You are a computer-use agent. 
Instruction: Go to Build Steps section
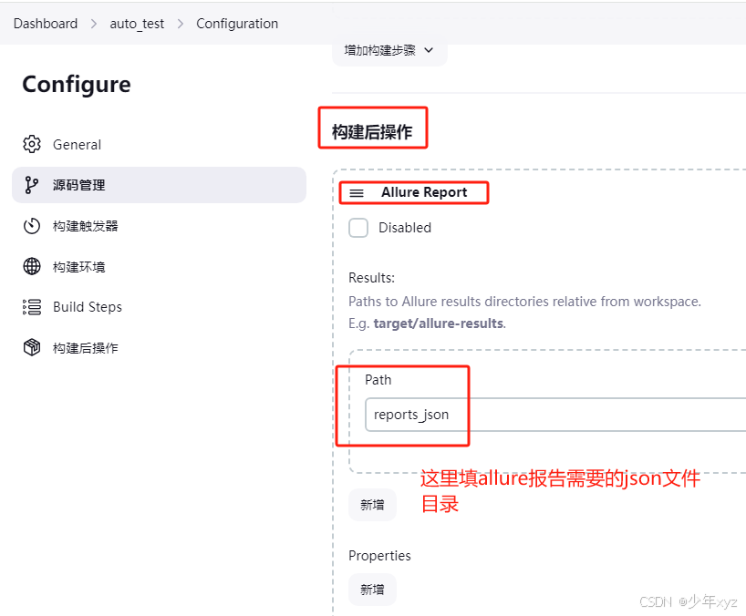coord(159,307)
